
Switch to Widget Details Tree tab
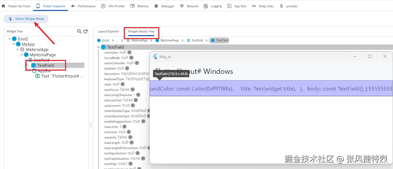click(x=141, y=31)
